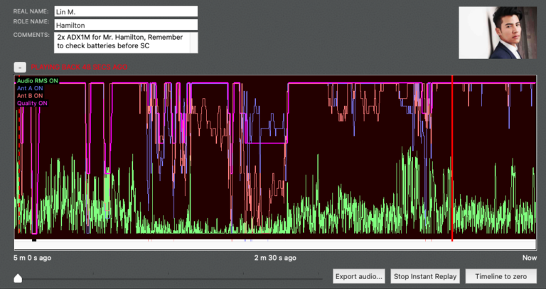
Task: Click the Comments box scrollbar
Action: coord(193,42)
